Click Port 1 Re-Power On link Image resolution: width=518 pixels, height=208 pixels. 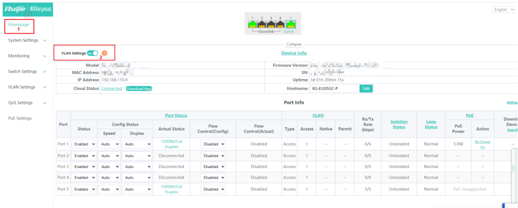click(x=483, y=144)
